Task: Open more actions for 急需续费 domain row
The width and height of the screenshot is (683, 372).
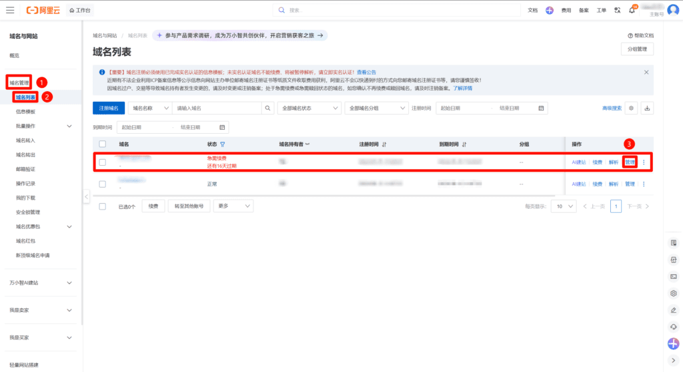Action: (x=644, y=162)
